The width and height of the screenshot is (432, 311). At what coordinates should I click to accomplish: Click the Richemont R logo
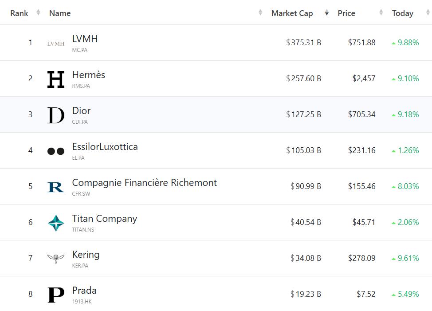56,187
